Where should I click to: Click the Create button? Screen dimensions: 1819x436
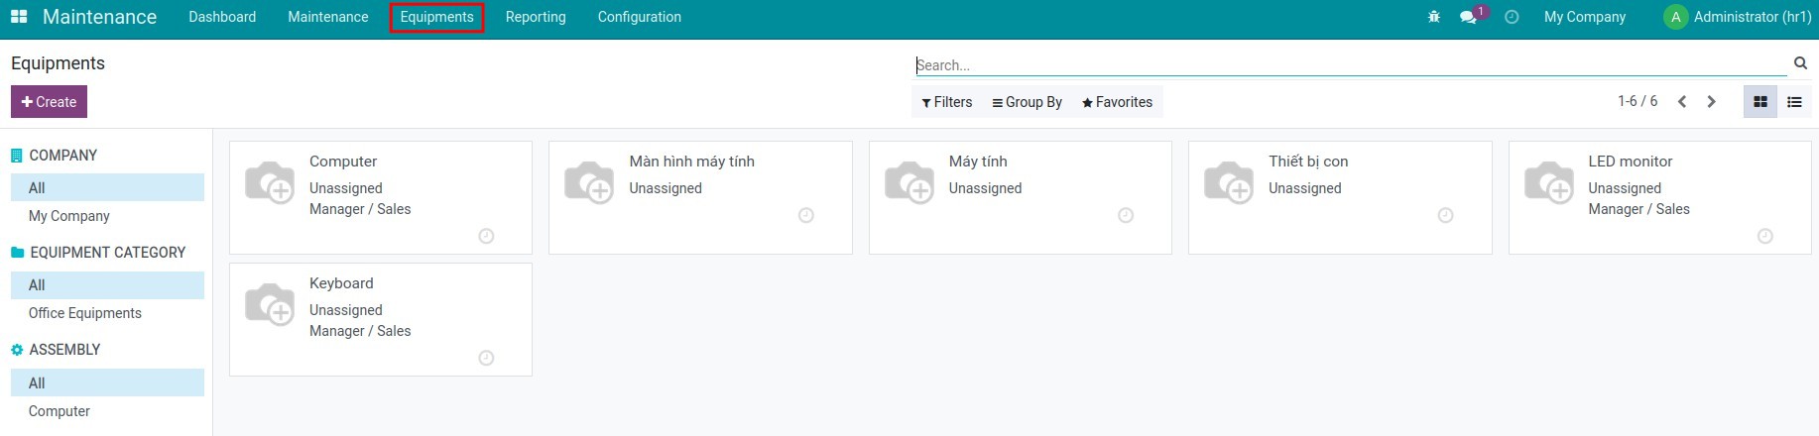point(49,102)
